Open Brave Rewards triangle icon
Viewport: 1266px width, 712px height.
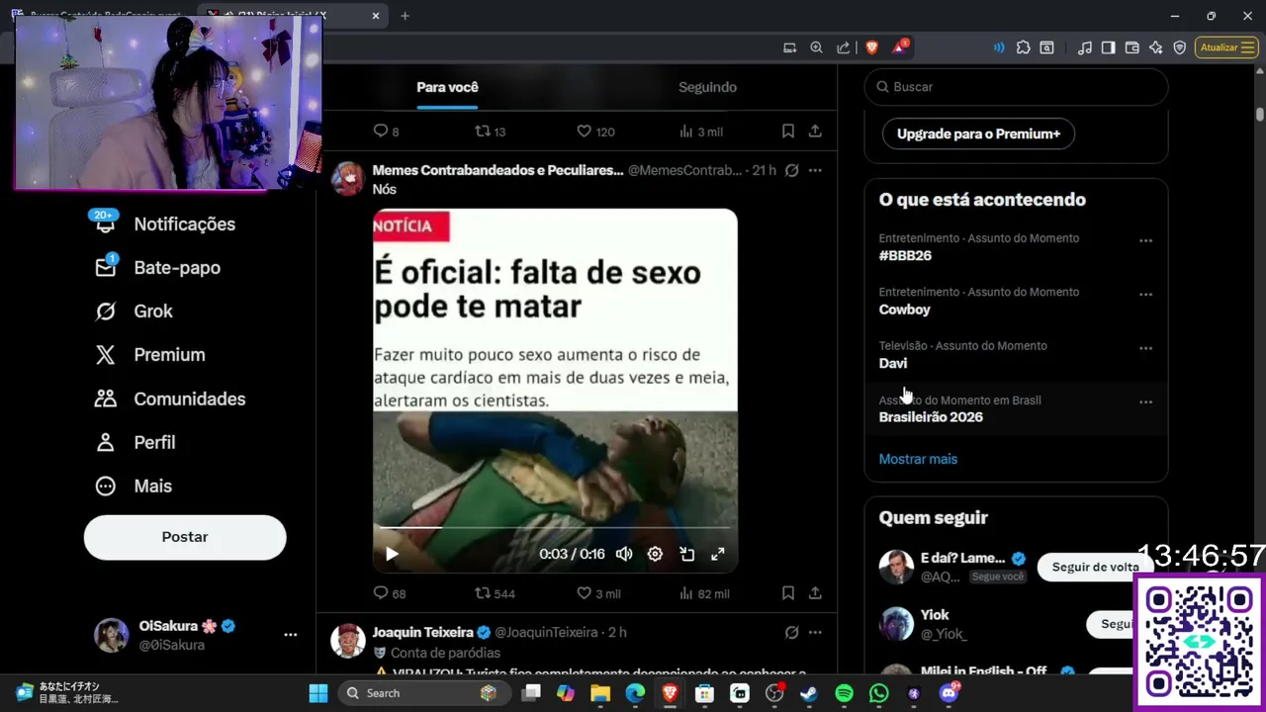[x=899, y=46]
